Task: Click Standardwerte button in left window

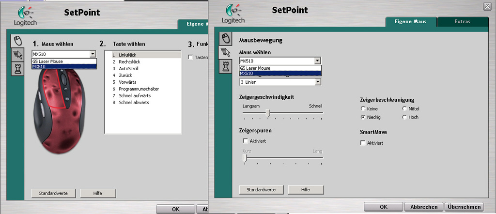Action: pyautogui.click(x=54, y=193)
